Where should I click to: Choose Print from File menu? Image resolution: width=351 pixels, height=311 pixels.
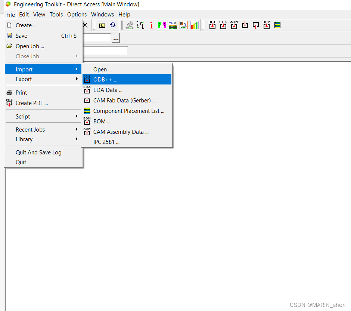coord(44,93)
